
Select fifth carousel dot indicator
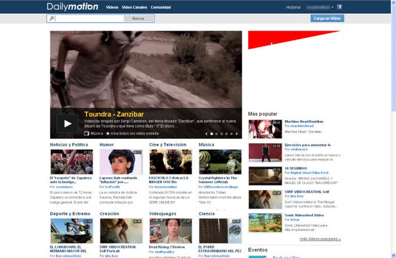pyautogui.click(x=231, y=134)
